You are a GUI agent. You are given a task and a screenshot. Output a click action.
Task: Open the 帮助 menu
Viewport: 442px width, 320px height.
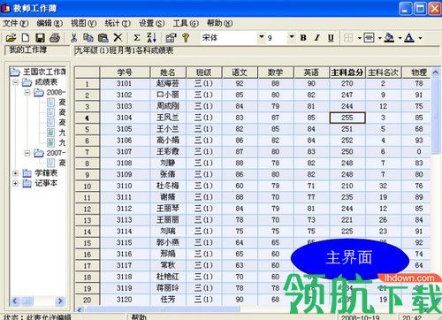click(219, 23)
